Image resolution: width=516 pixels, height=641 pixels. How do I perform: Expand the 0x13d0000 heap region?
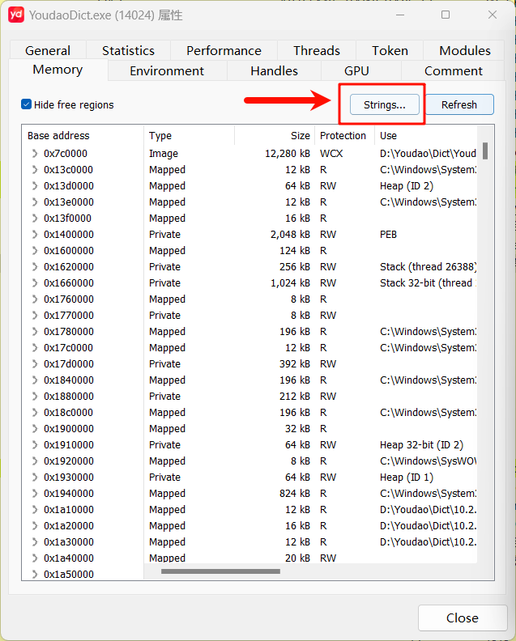[35, 185]
